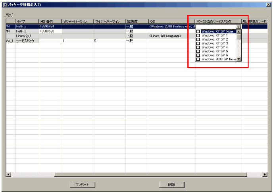Enable the Windows XP SP 3 checkbox
The width and height of the screenshot is (273, 193).
(198, 43)
